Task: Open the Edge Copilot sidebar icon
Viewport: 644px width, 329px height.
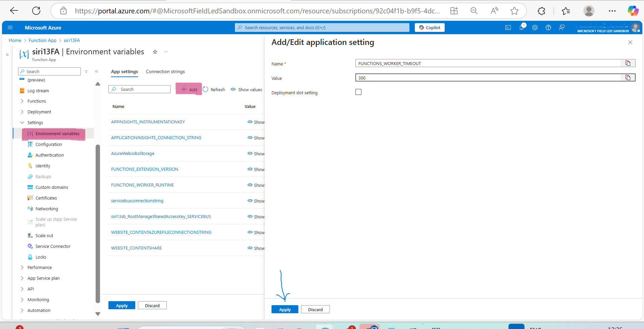Action: click(633, 11)
